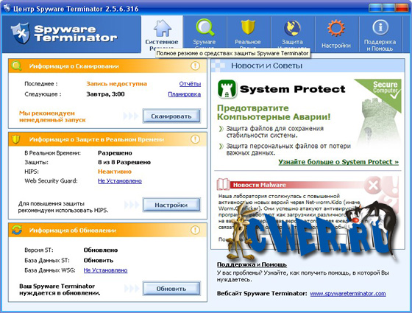Click the Новости и Советы panel heading
This screenshot has width=412, height=313.
pos(266,66)
